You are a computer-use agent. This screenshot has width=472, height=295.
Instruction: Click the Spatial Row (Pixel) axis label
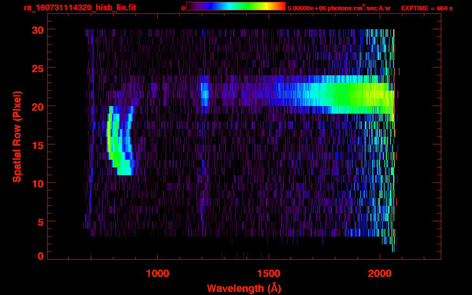pyautogui.click(x=17, y=137)
